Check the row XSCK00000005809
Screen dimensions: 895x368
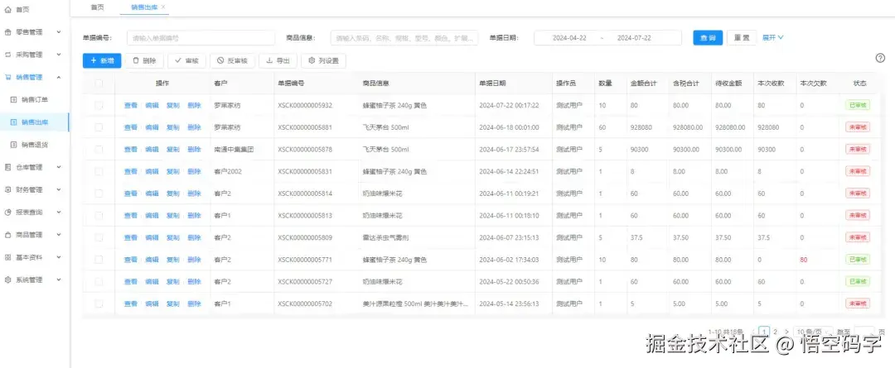pyautogui.click(x=99, y=237)
